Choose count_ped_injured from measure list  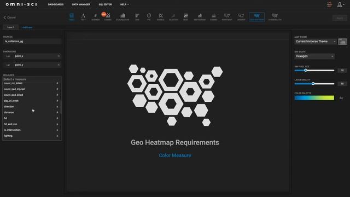[x=31, y=89]
